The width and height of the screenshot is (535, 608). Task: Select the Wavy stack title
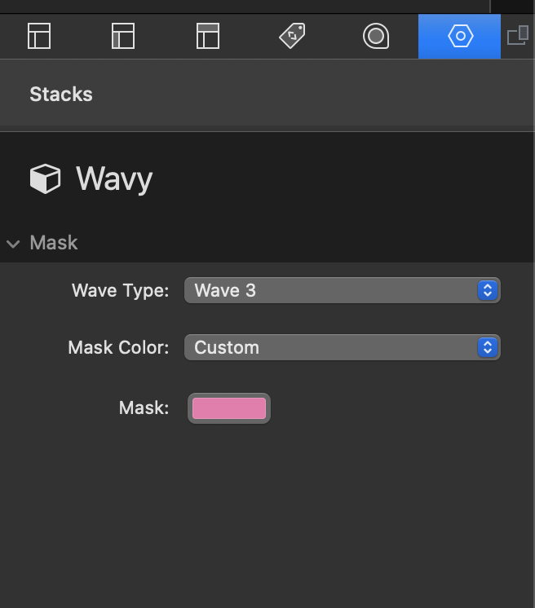[114, 179]
